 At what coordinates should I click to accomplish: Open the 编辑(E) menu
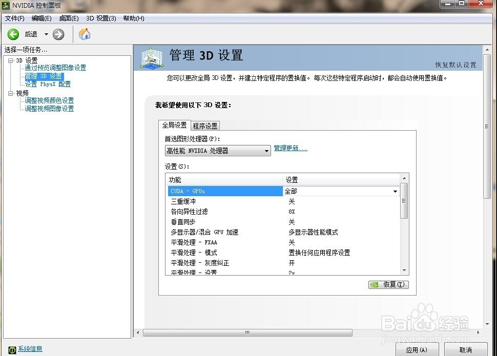click(x=42, y=18)
